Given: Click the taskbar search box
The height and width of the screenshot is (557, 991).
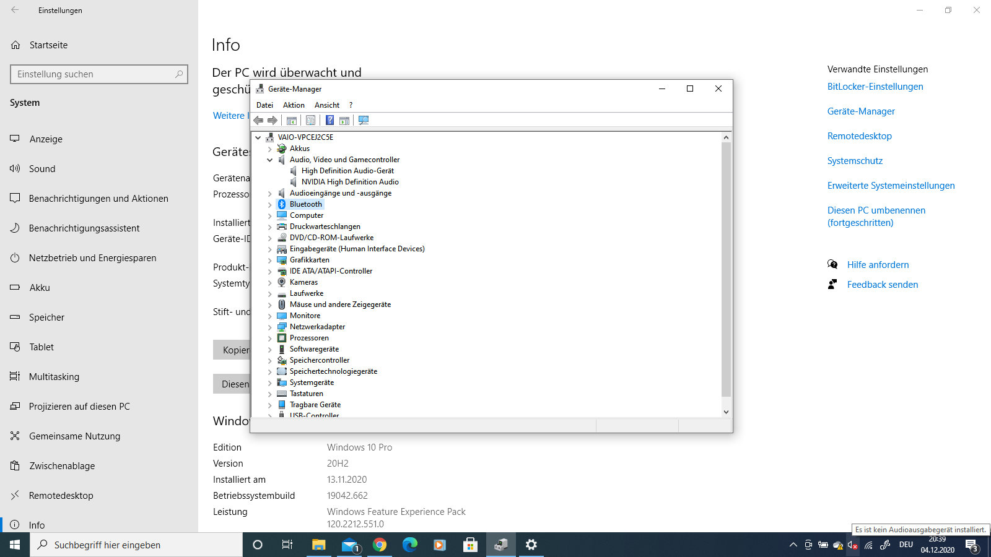Looking at the screenshot, I should point(136,545).
